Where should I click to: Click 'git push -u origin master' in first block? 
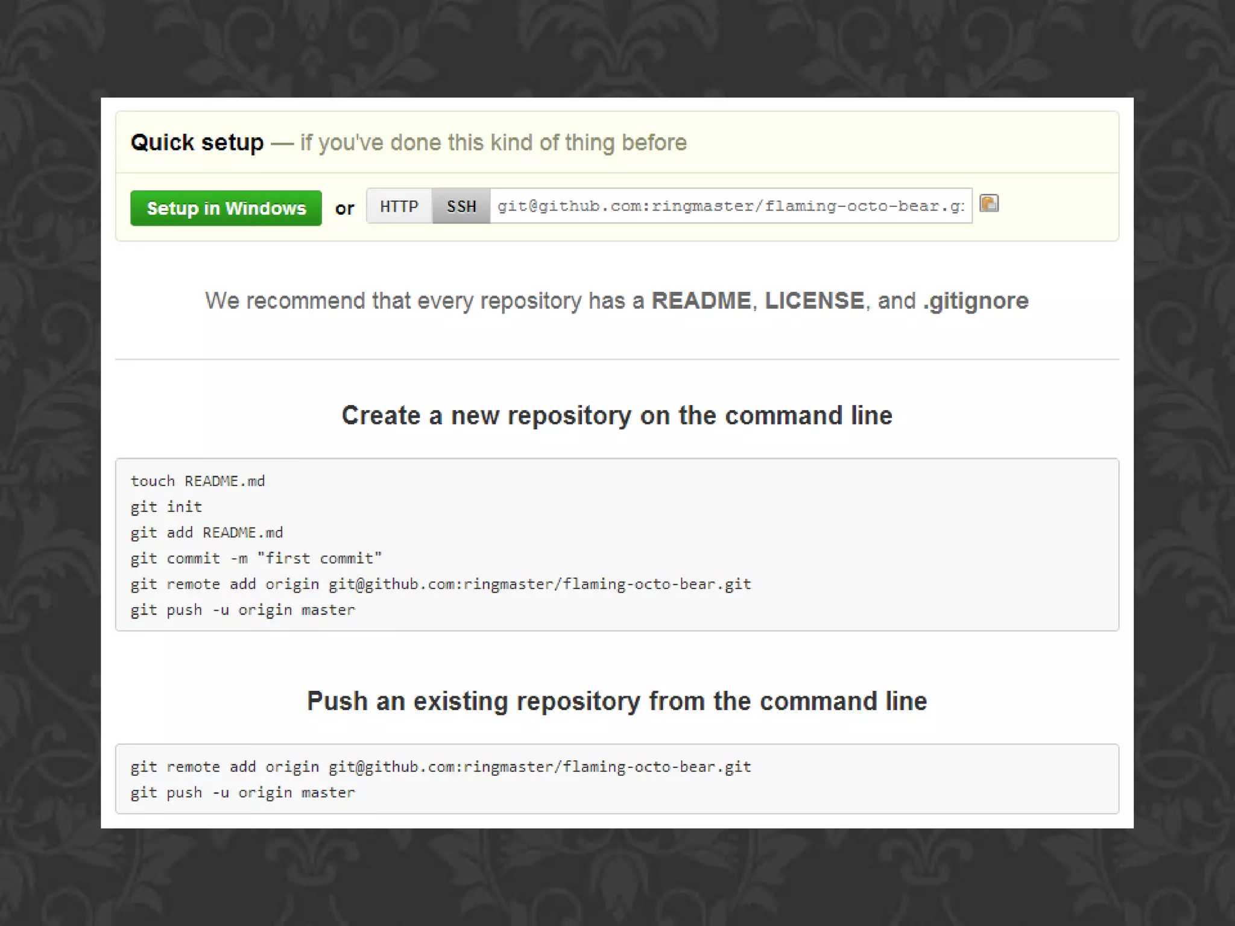(x=243, y=610)
